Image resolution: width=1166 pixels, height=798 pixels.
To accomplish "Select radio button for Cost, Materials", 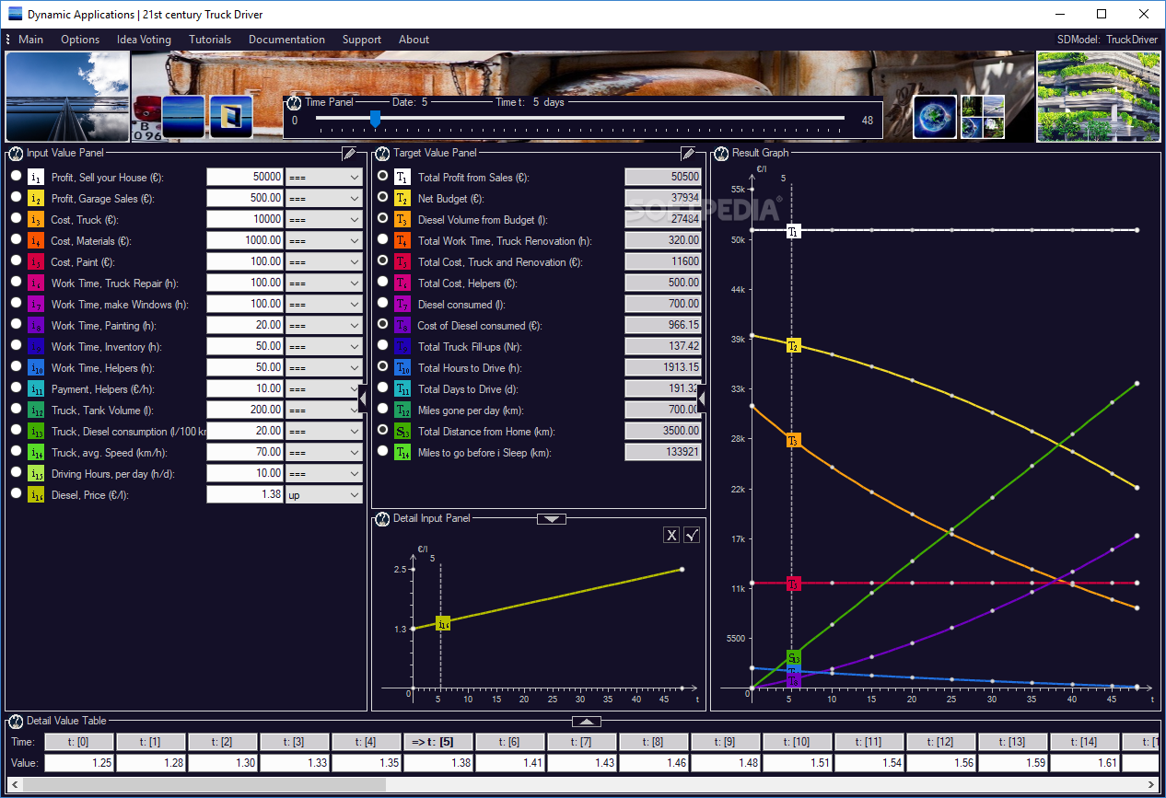I will 16,239.
